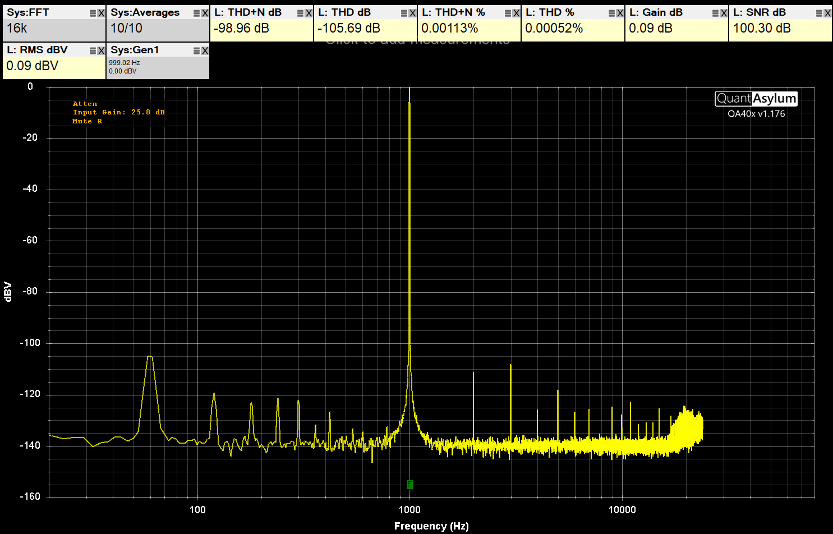Image resolution: width=833 pixels, height=534 pixels.
Task: Click the QuantAsylum logo
Action: 756,99
